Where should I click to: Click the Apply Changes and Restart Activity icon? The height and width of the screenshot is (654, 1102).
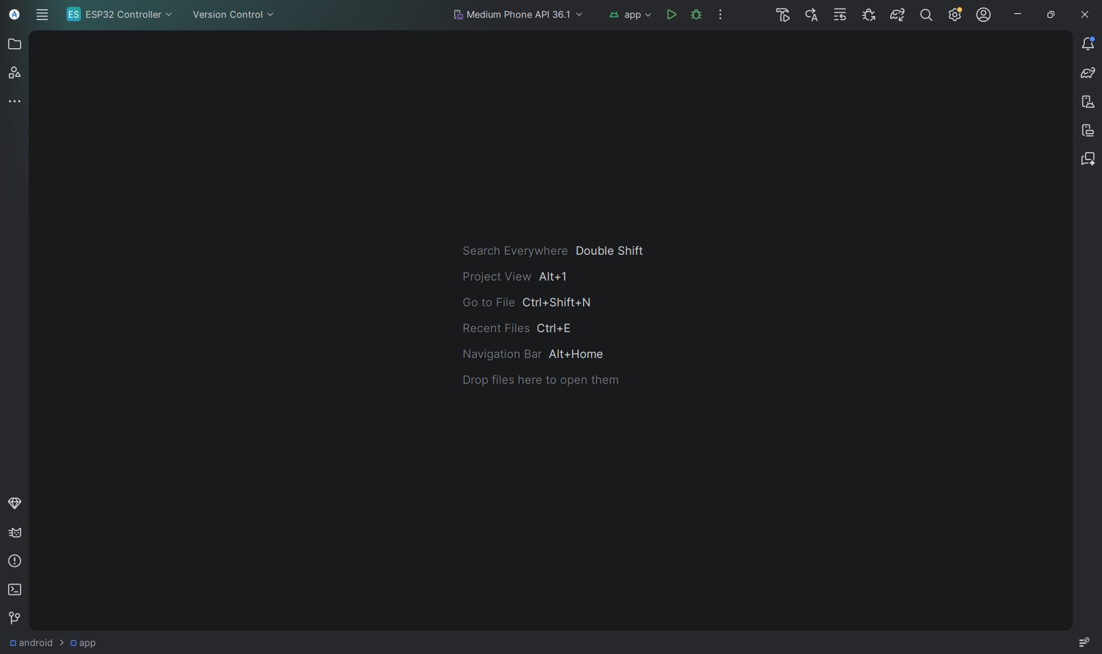click(811, 15)
